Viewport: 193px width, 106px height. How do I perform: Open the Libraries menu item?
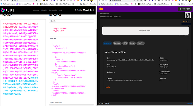pyautogui.click(x=44, y=10)
